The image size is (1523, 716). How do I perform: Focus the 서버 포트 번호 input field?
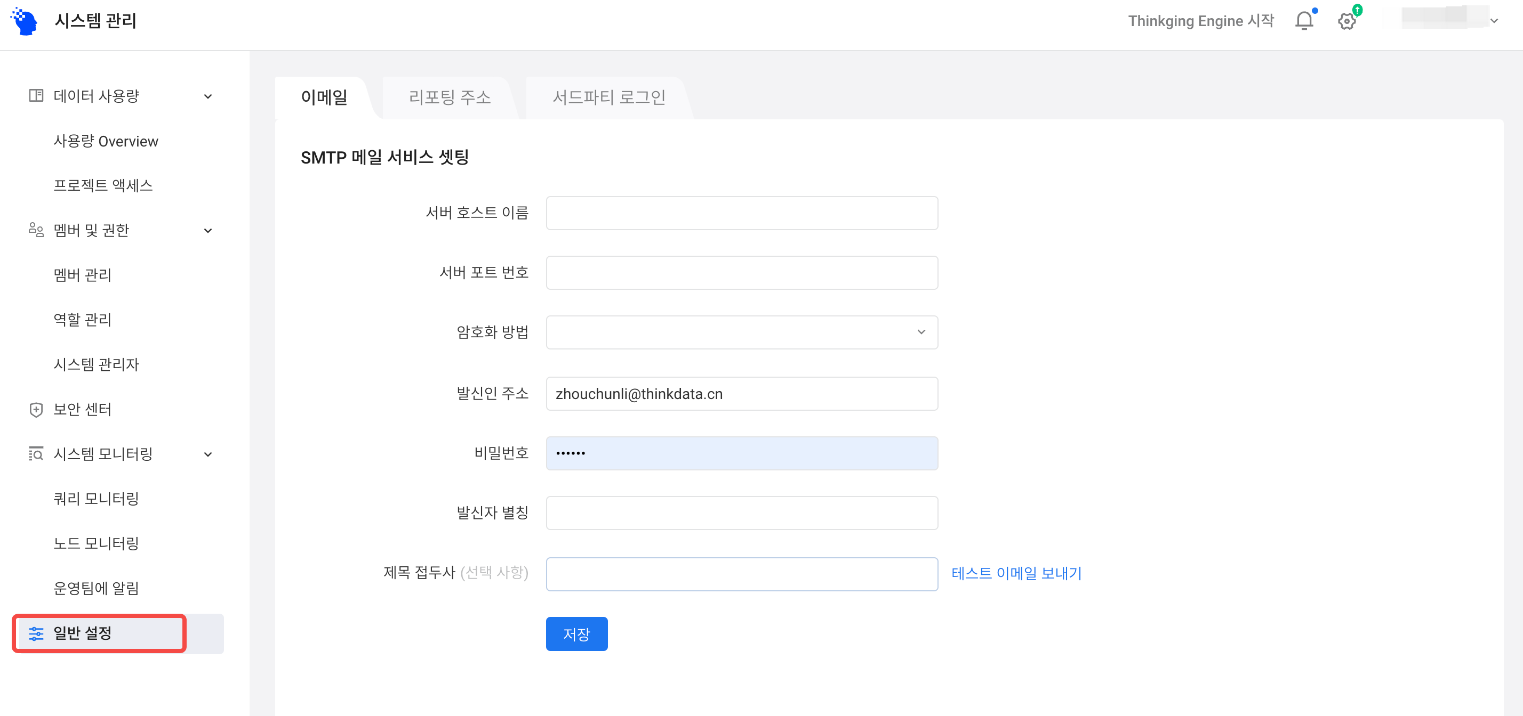pyautogui.click(x=741, y=273)
